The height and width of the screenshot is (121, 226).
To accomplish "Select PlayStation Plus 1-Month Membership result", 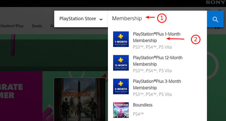I will click(157, 39).
